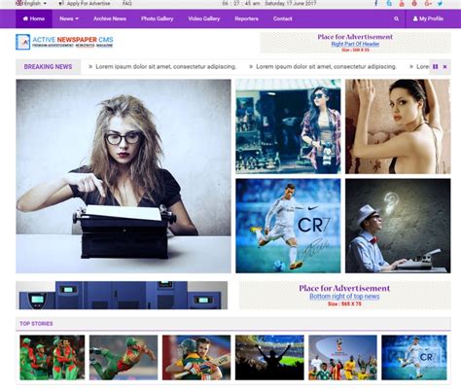Screen dimensions: 461x392
Task: Click the BREAKING NEWS label
Action: tap(48, 67)
